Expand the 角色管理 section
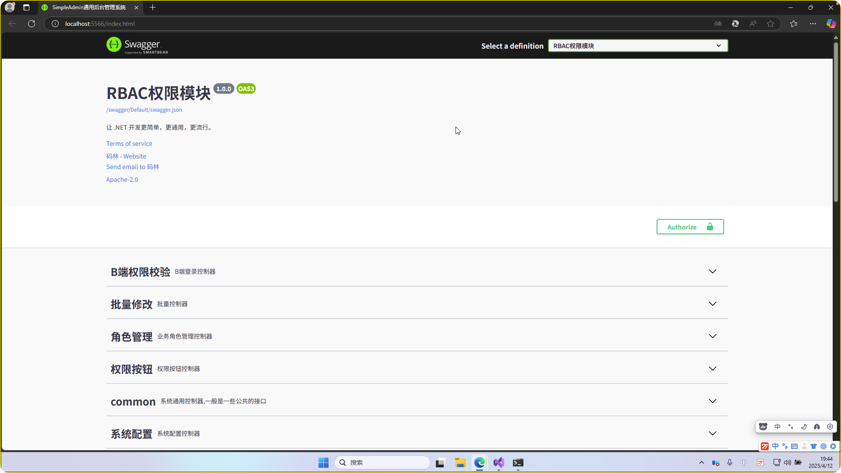 click(x=713, y=336)
